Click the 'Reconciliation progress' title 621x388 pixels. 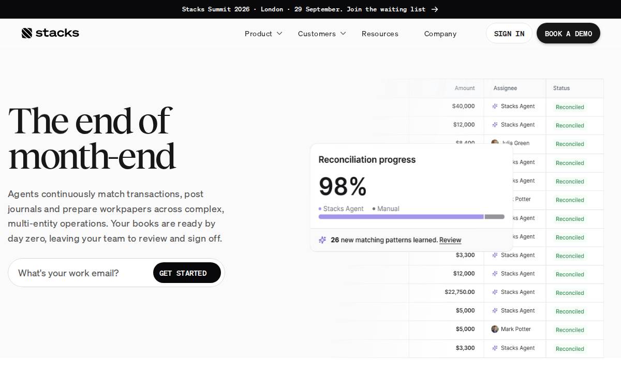click(x=367, y=159)
